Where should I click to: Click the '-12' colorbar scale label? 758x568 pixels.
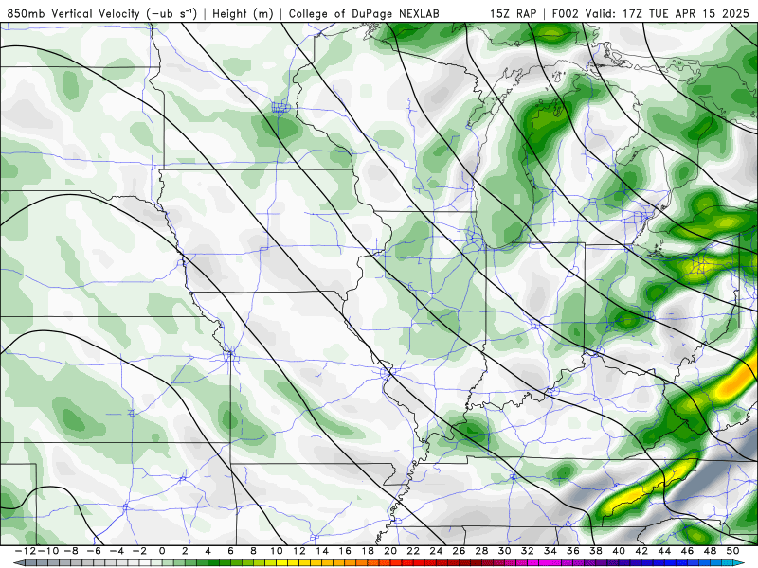(x=26, y=551)
